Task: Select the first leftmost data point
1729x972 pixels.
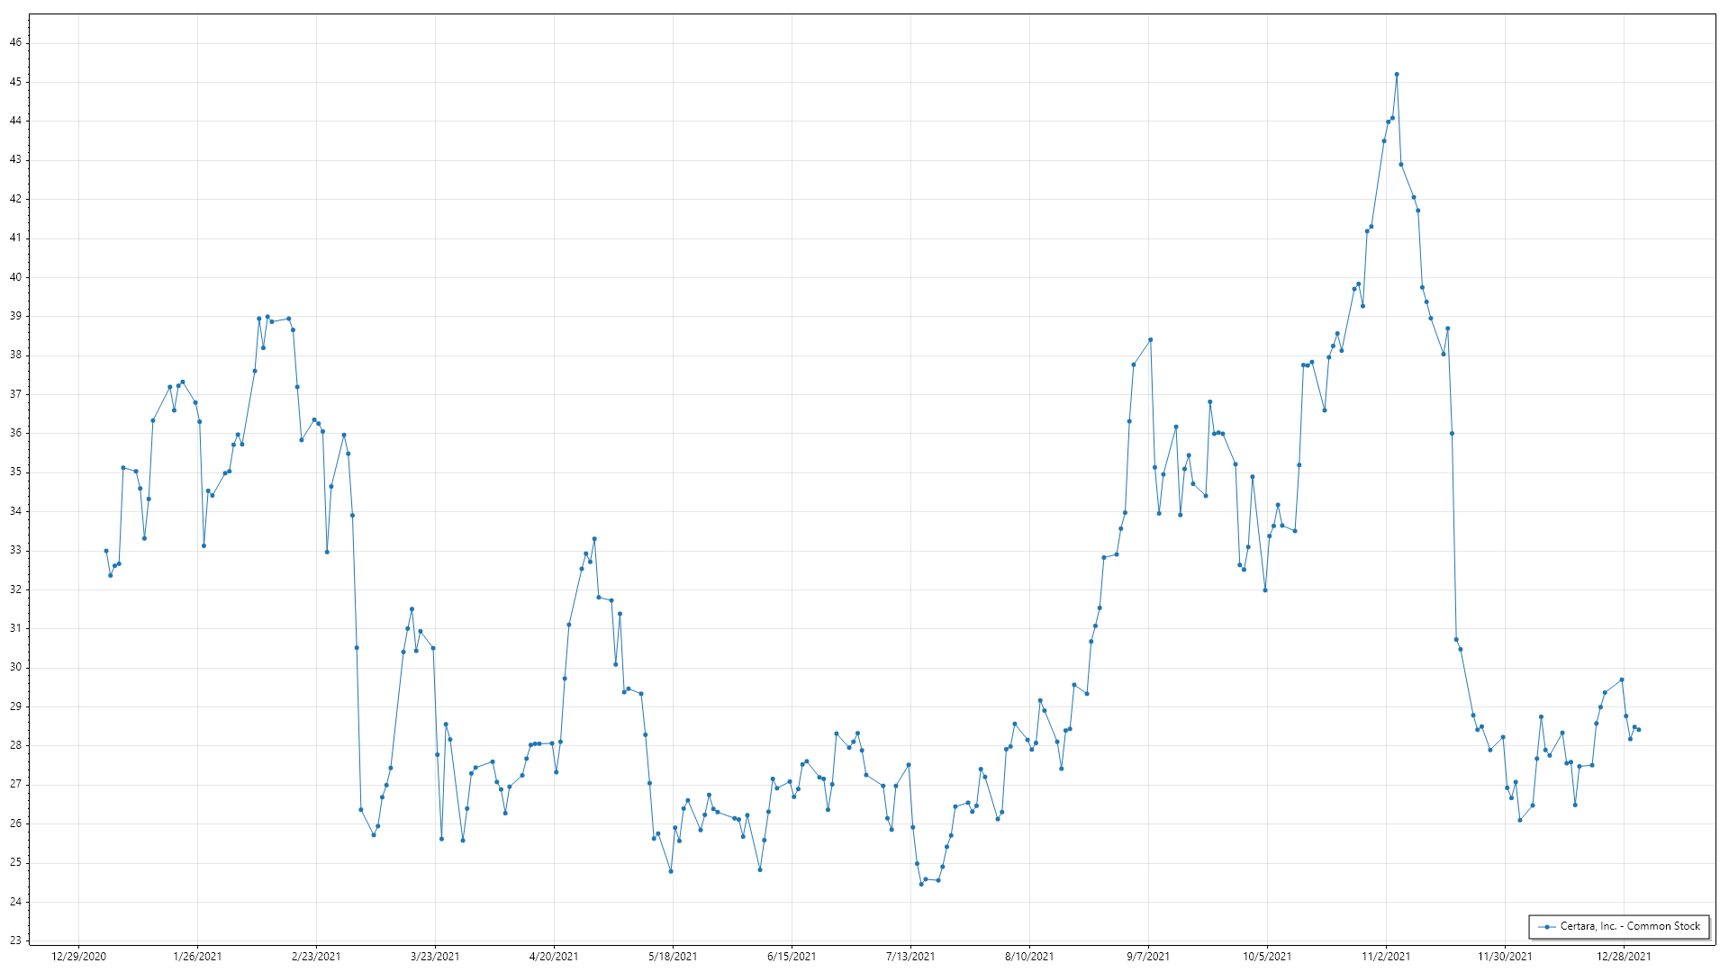Action: tap(106, 551)
